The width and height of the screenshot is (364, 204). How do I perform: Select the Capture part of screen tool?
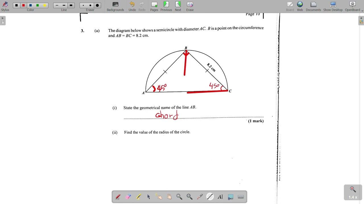231,197
